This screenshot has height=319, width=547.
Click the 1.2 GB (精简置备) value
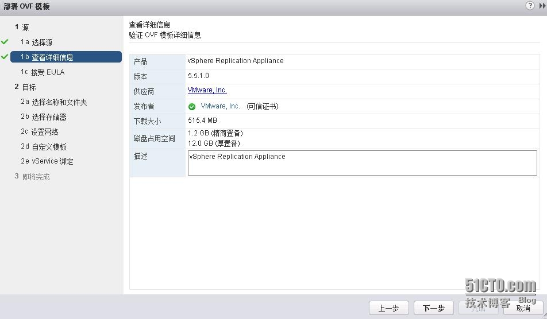click(x=215, y=133)
